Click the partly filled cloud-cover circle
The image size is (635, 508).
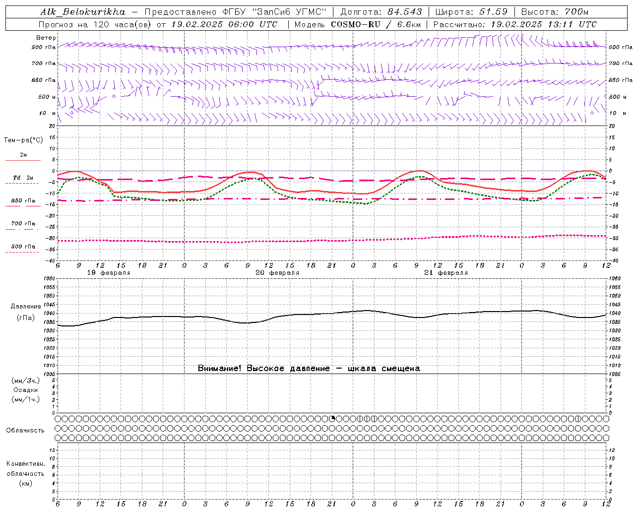[333, 419]
